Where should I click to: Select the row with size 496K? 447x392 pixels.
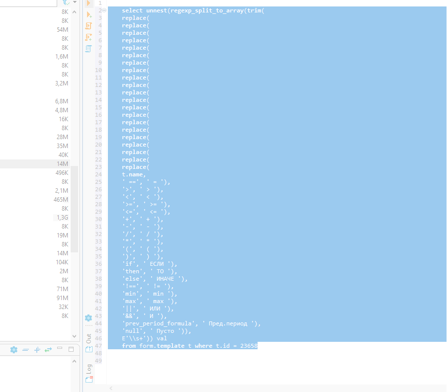(35, 172)
